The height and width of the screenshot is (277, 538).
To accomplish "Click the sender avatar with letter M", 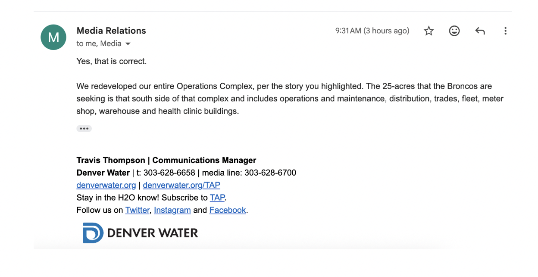I will (53, 37).
